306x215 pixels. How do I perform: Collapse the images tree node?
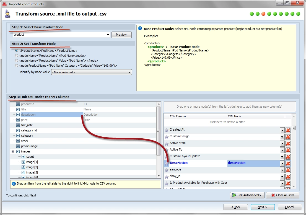(x=13, y=151)
